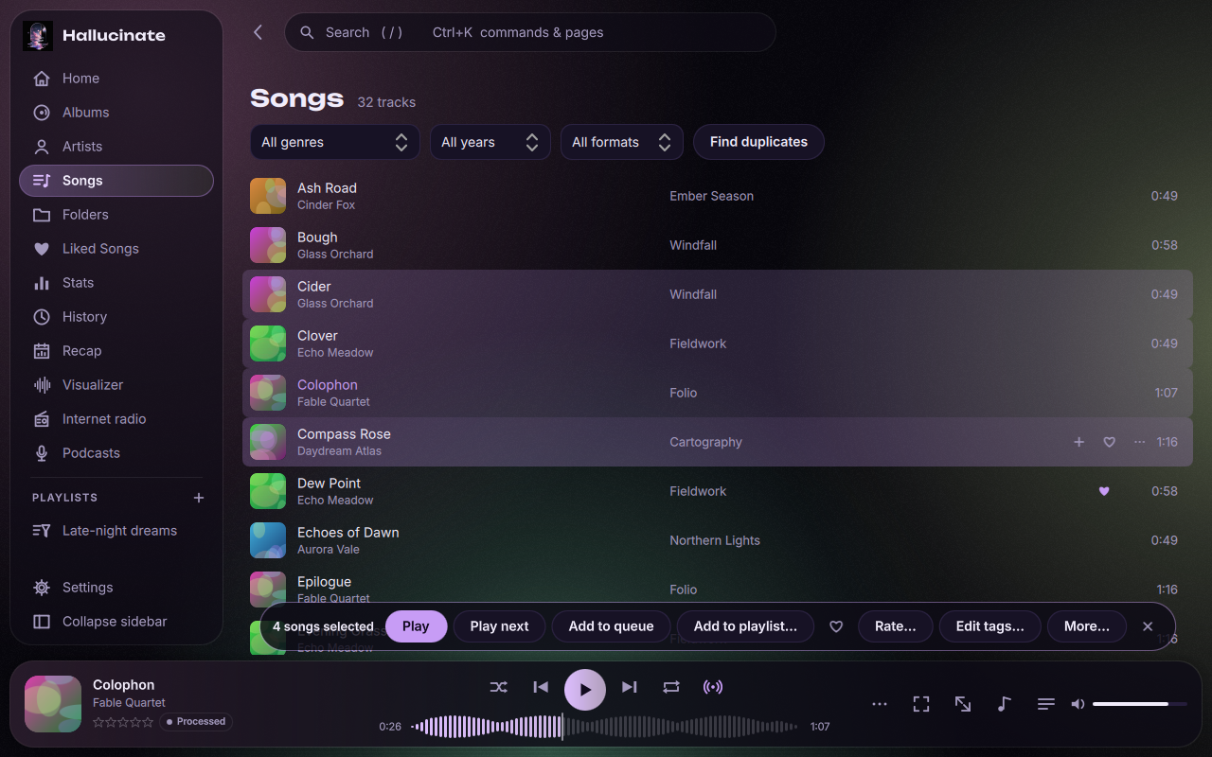Open Internet radio in the sidebar
This screenshot has height=757, width=1212.
coord(116,419)
